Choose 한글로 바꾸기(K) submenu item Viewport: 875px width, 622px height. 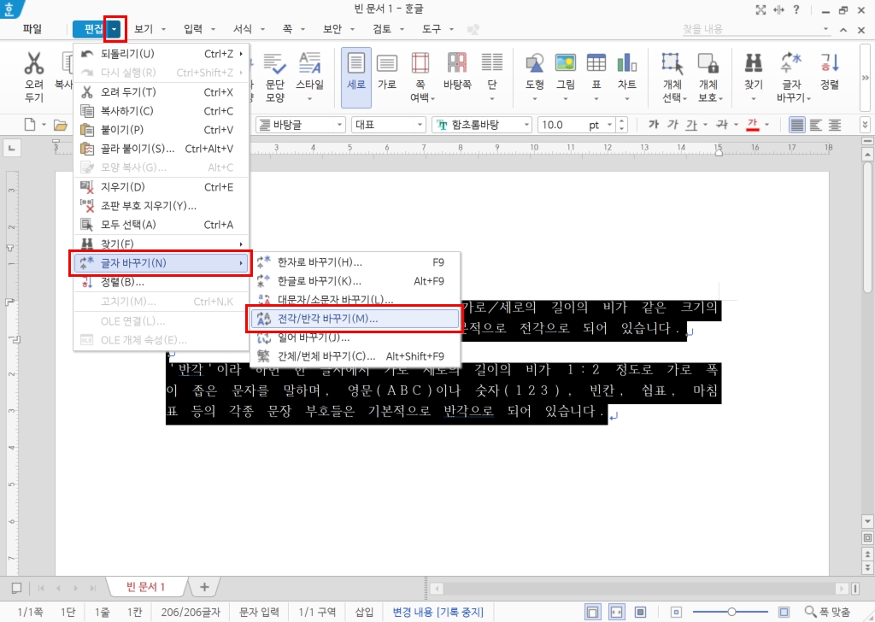[x=355, y=281]
